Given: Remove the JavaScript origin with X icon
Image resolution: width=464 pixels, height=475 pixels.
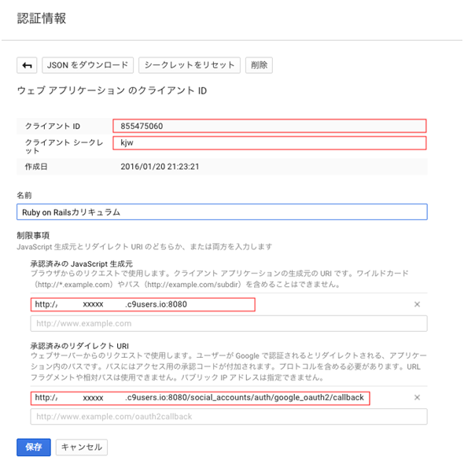Looking at the screenshot, I should pyautogui.click(x=417, y=304).
